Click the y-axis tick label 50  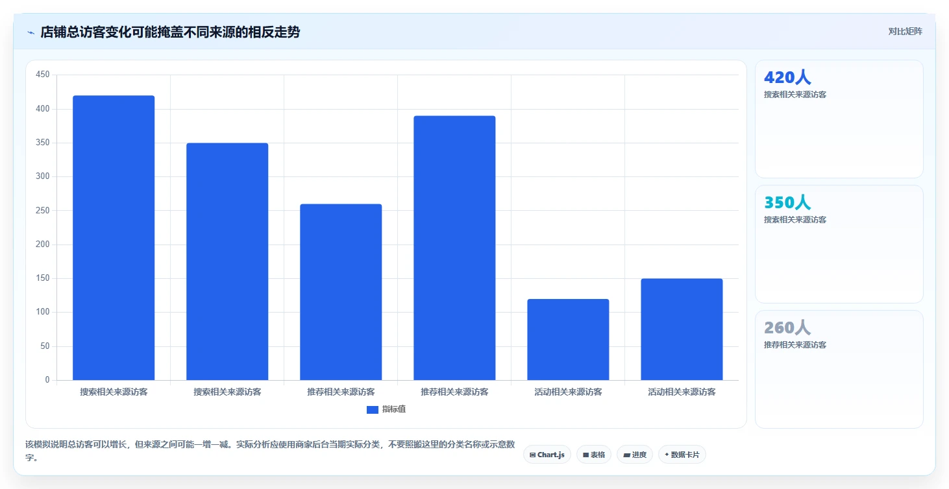tap(45, 346)
